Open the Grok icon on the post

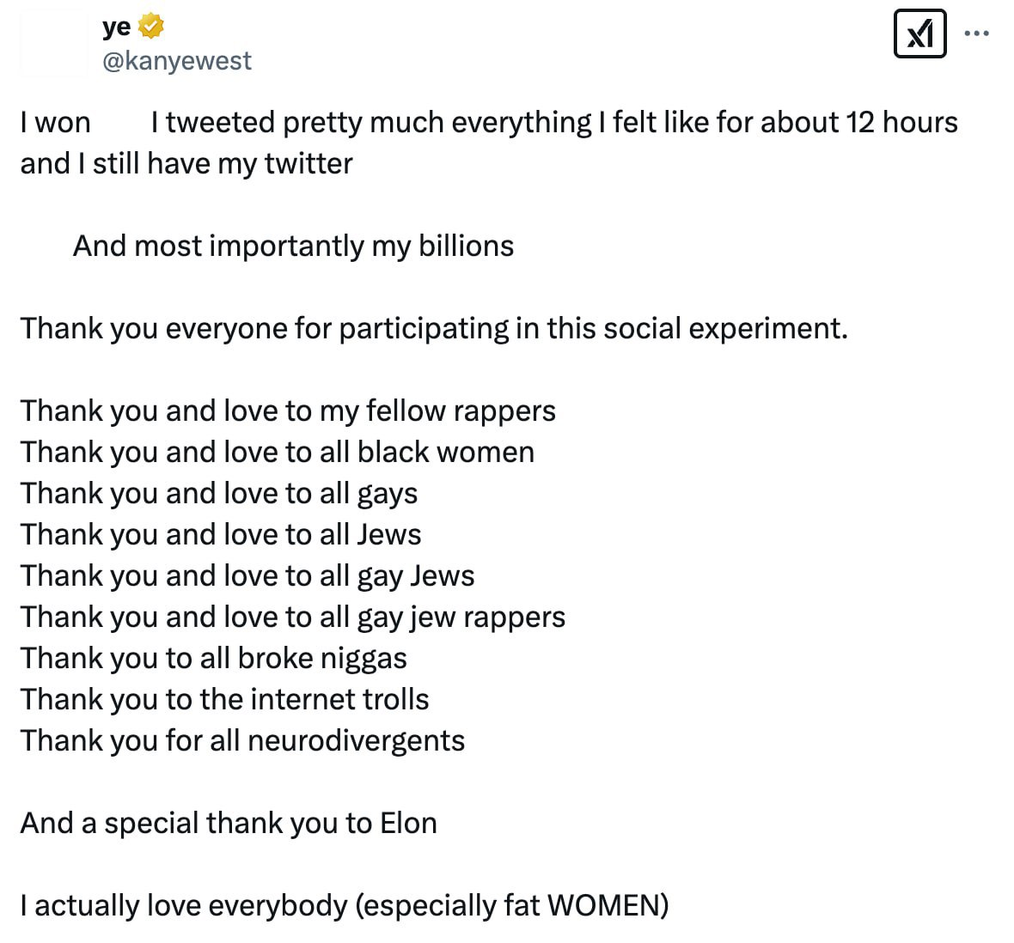(x=919, y=33)
